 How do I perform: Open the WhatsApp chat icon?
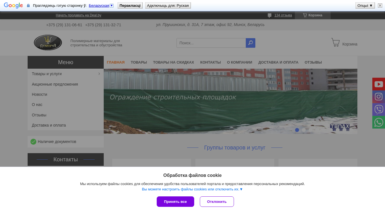pos(379,122)
